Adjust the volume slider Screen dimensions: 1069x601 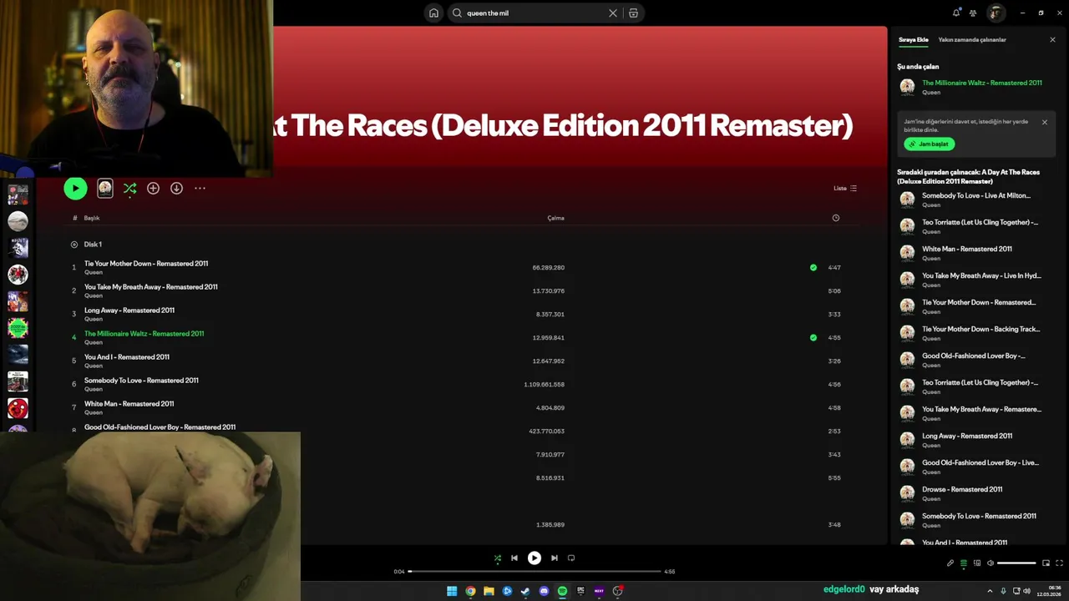(1016, 563)
